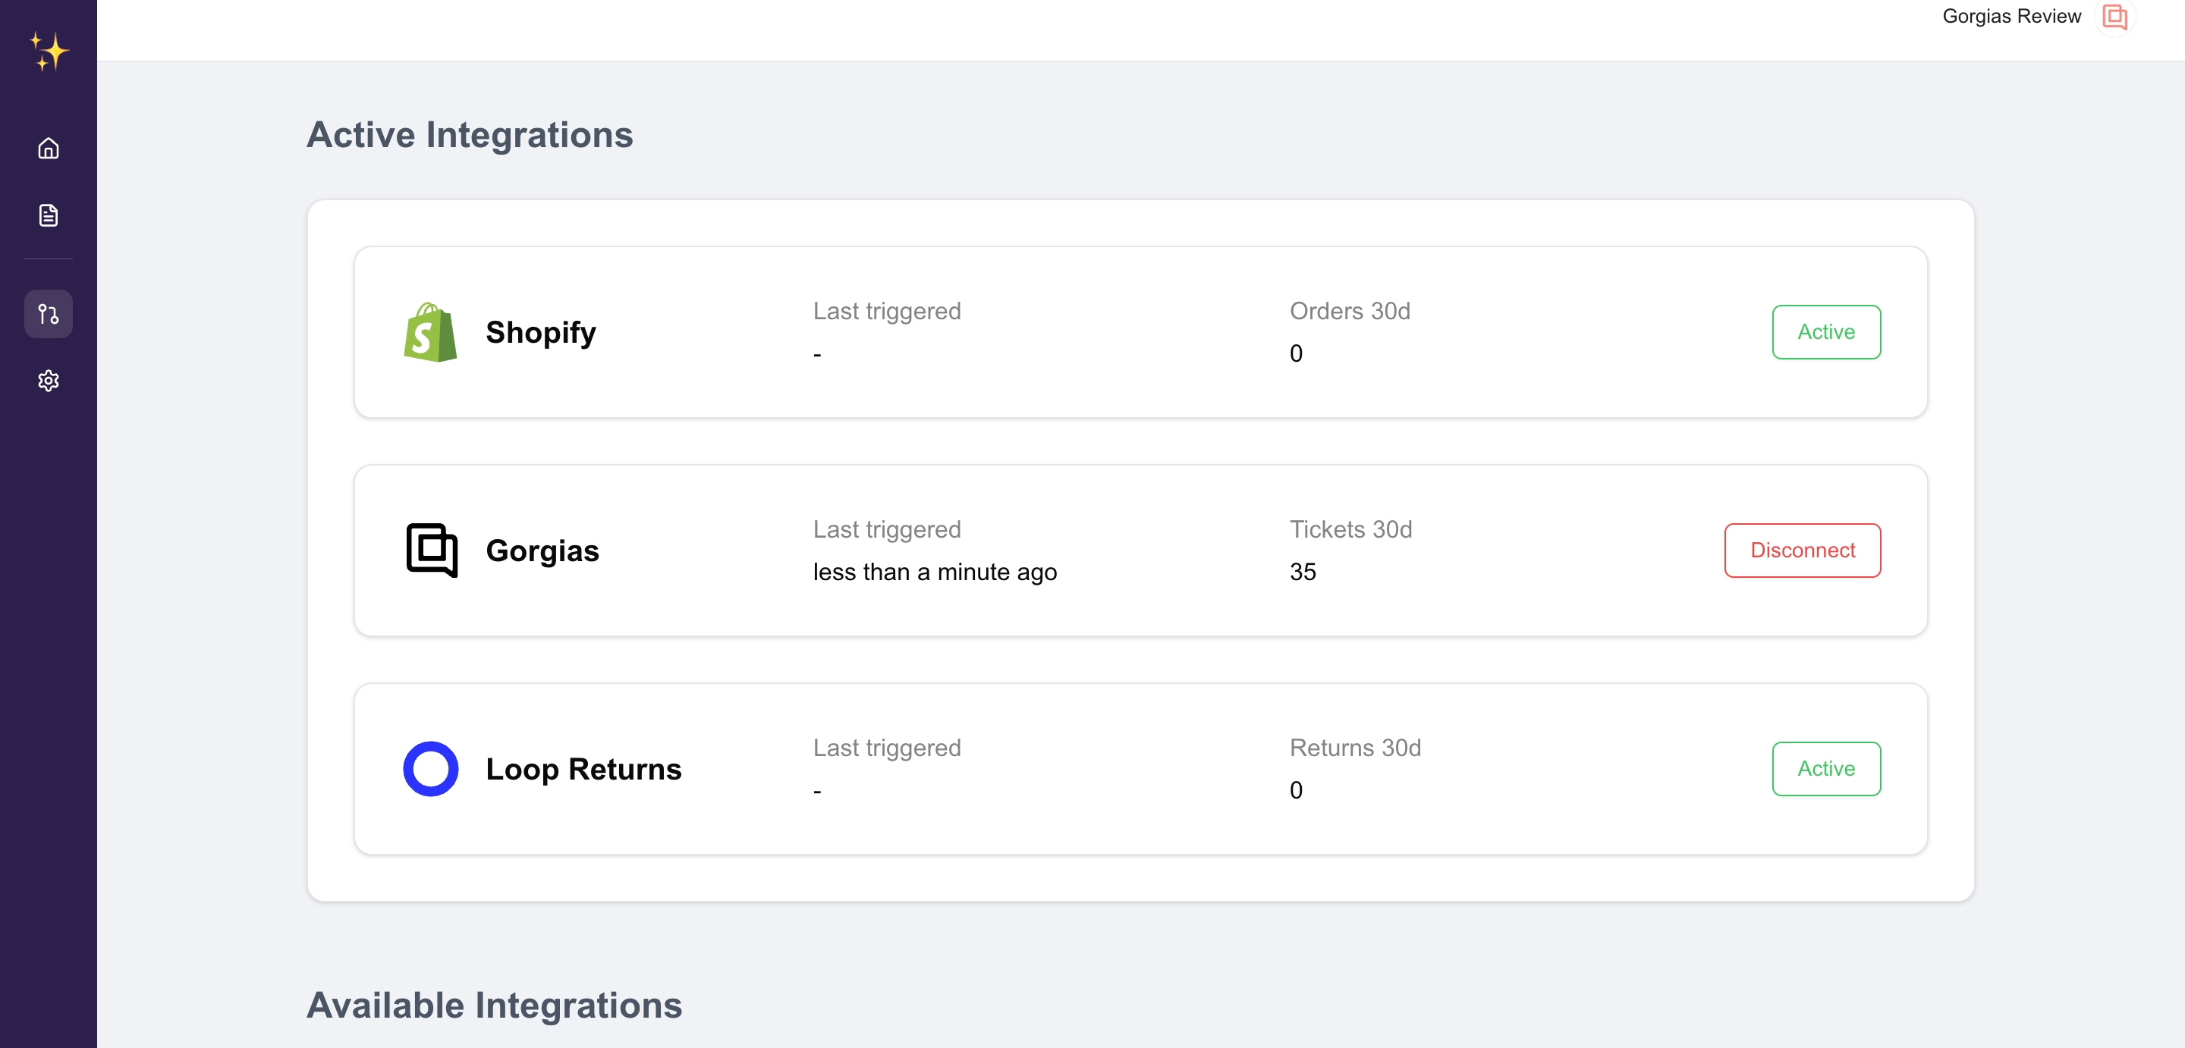Disconnect the Gorgias integration
The image size is (2185, 1048).
point(1803,551)
